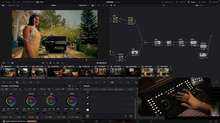220x123 pixels.
Task: Stop playback
Action: [51, 63]
